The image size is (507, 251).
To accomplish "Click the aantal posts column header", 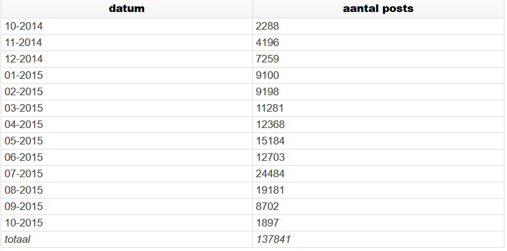I will [x=378, y=9].
